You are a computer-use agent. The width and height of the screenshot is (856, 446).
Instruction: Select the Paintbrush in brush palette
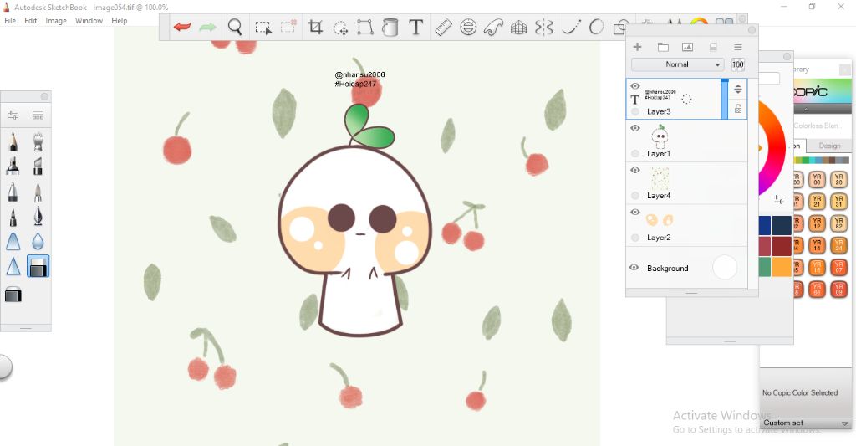coord(38,192)
